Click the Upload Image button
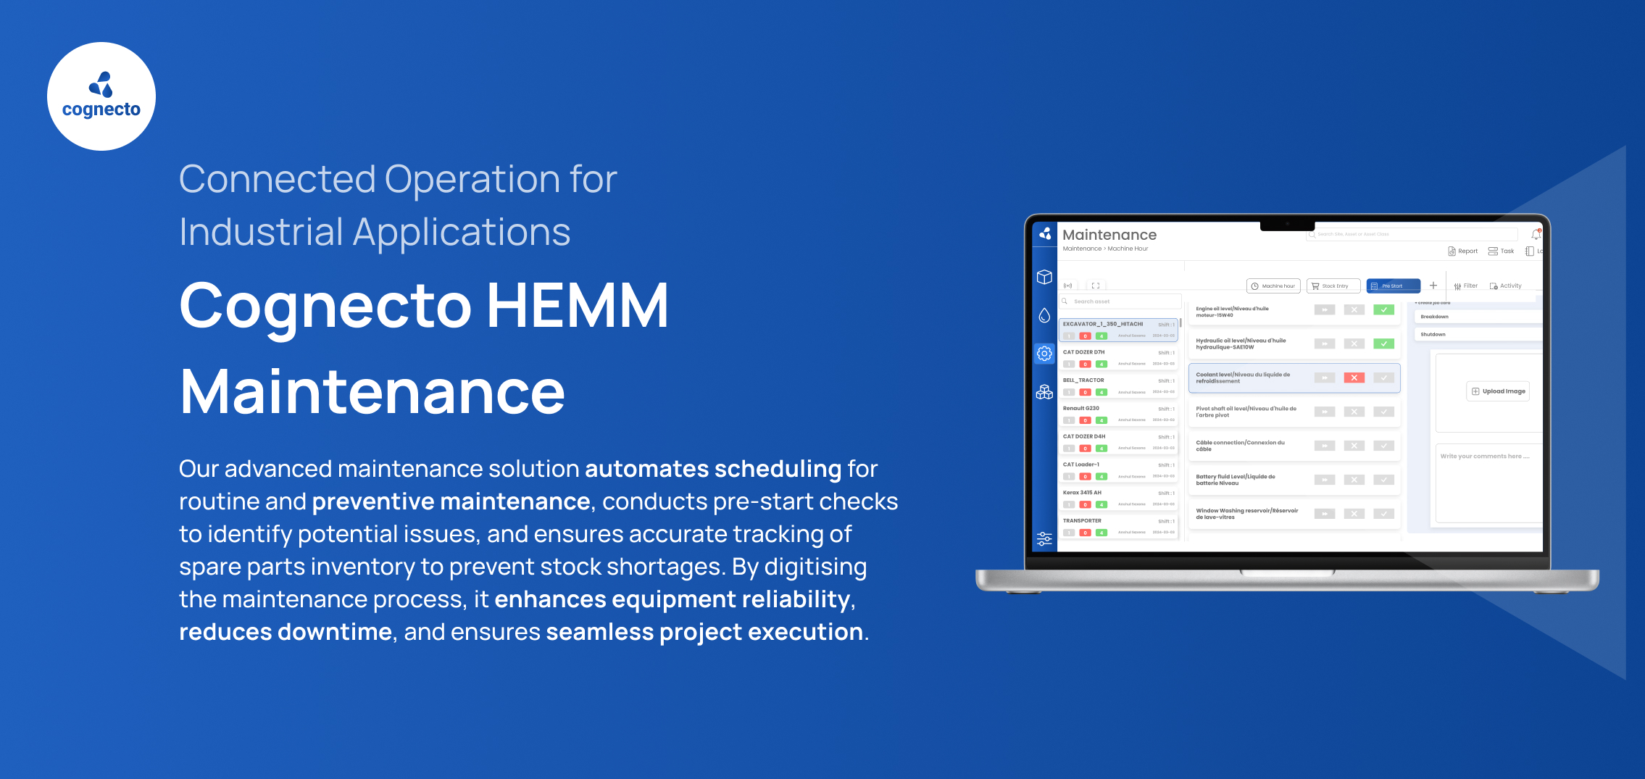Screen dimensions: 1645x779 [1498, 391]
